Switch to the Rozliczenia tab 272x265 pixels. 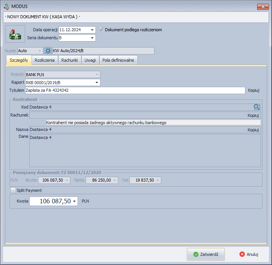click(x=45, y=60)
